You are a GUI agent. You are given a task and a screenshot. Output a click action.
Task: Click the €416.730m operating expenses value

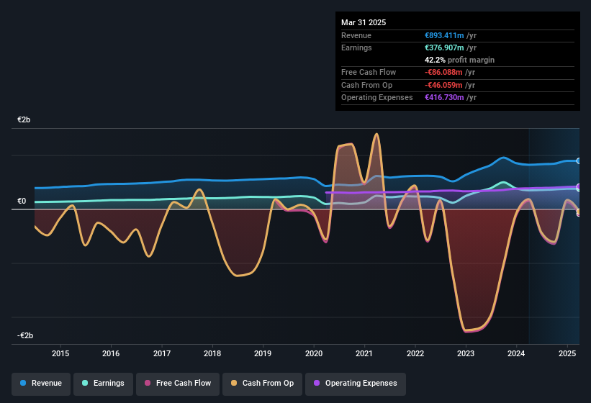click(444, 97)
